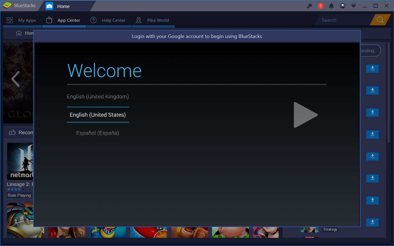Click the App Center shopping bag icon
This screenshot has width=394, height=246.
(49, 20)
